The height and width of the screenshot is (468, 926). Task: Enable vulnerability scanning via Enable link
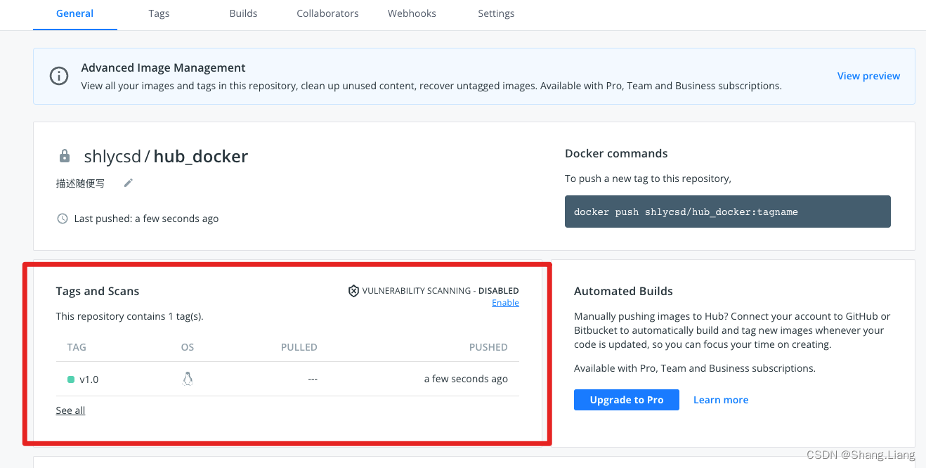(505, 303)
